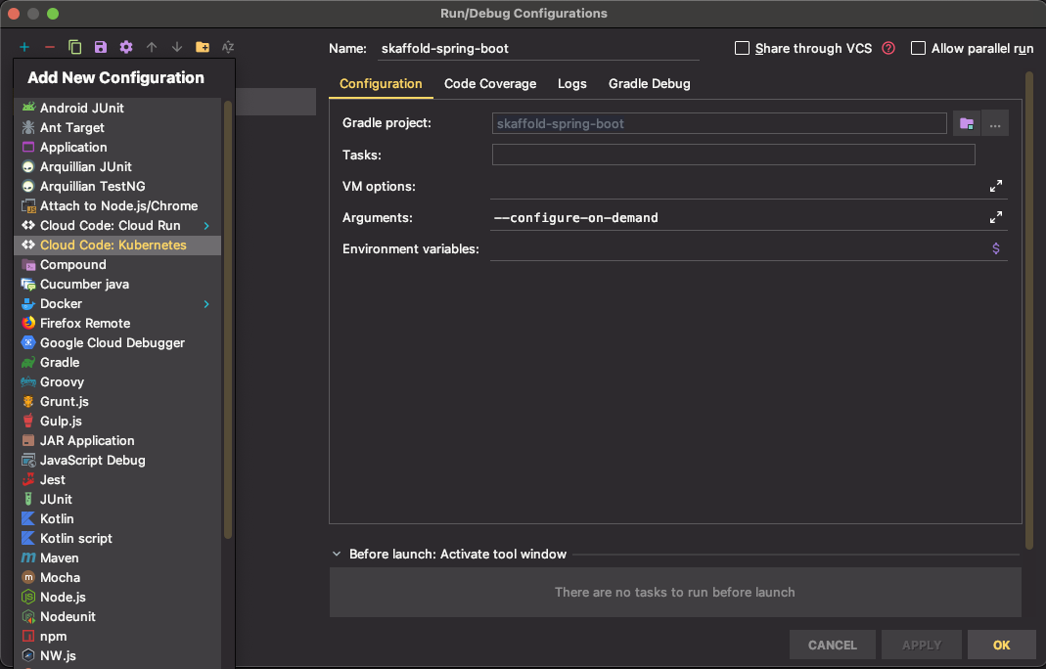This screenshot has width=1046, height=669.
Task: Click the Gradle project field
Action: coord(719,123)
